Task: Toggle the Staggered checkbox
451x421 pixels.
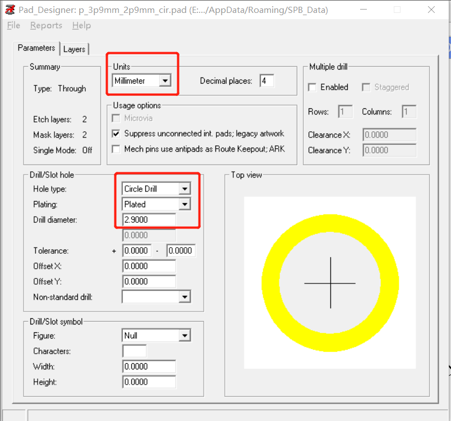Action: pyautogui.click(x=366, y=87)
